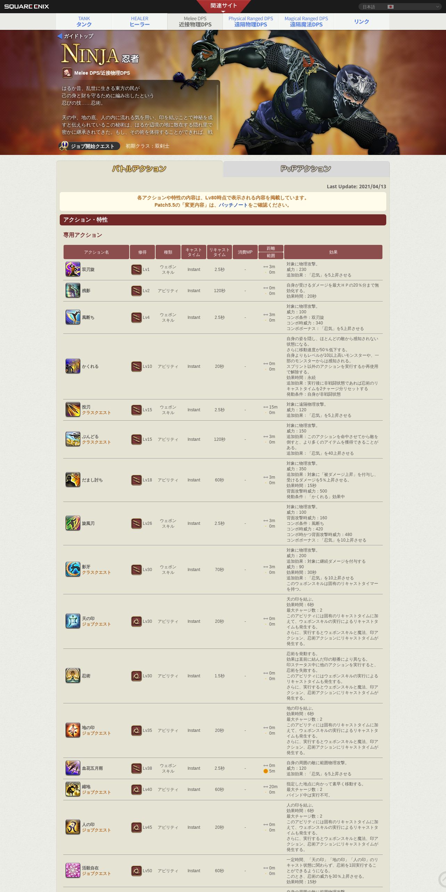Click the だまし討ち action icon
Screen dimensions: 446x892
click(73, 480)
